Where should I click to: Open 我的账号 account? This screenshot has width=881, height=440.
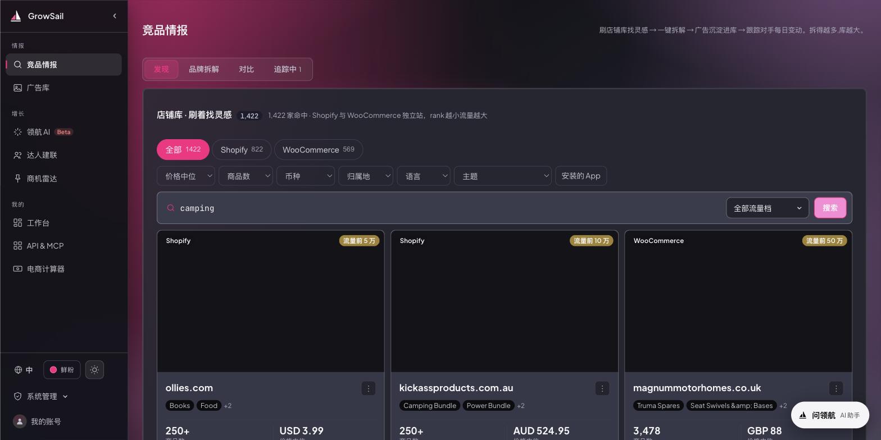(37, 421)
